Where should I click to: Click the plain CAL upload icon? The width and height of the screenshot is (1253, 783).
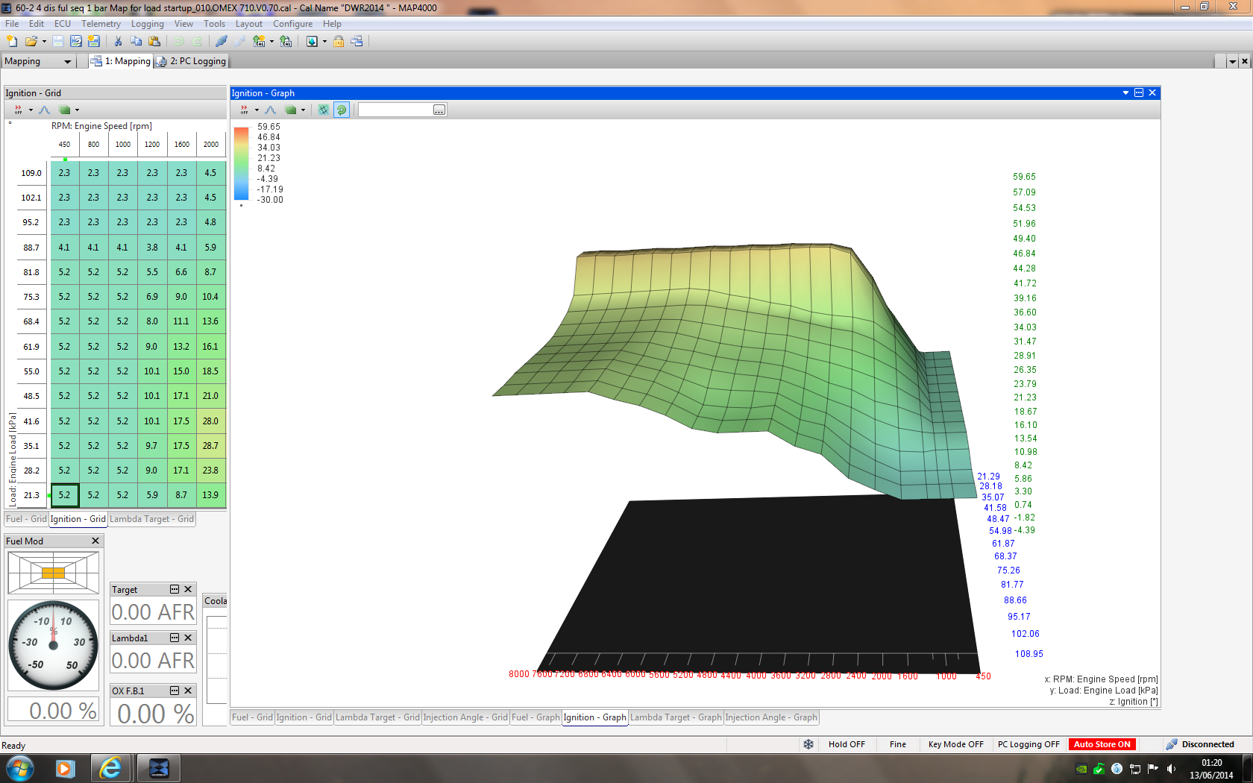click(x=286, y=41)
